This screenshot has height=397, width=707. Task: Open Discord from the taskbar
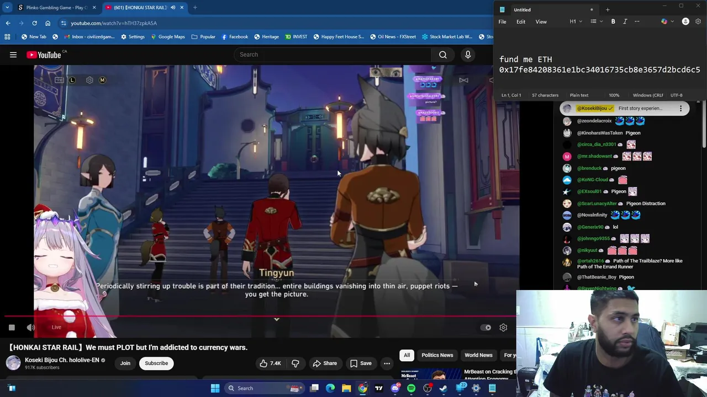(395, 388)
